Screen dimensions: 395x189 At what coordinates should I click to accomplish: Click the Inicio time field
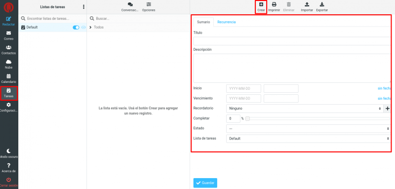(281, 89)
